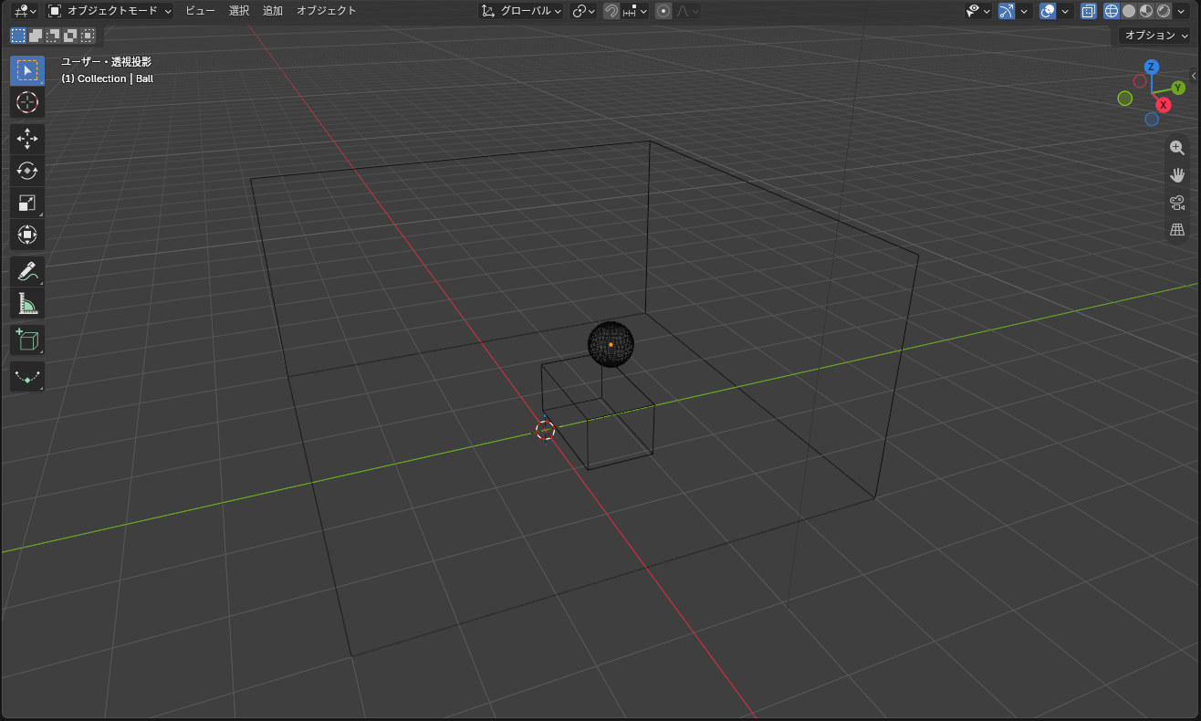
Task: Switch perspective/orthographic grid icon
Action: (x=1177, y=230)
